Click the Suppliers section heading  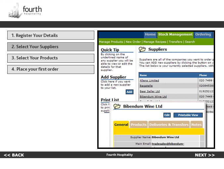click(157, 49)
